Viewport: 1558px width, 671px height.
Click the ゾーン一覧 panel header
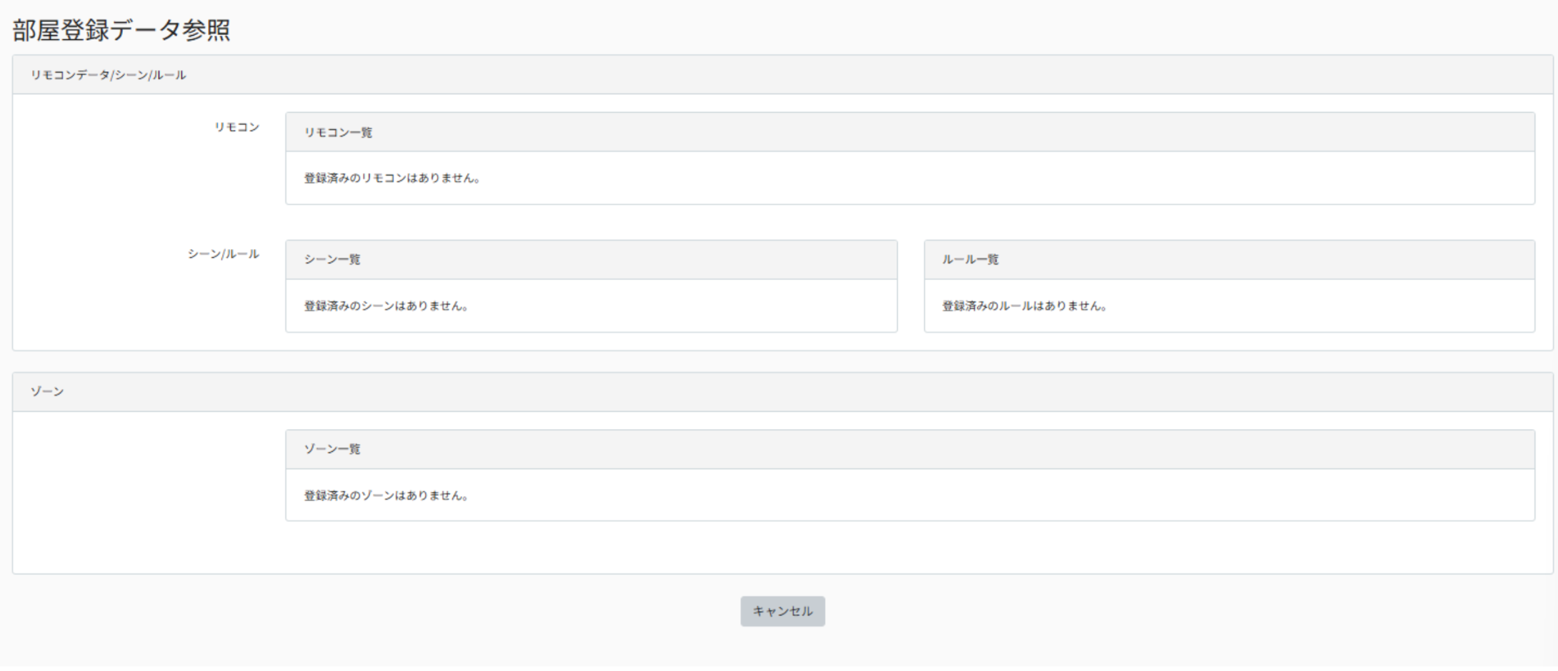point(910,449)
